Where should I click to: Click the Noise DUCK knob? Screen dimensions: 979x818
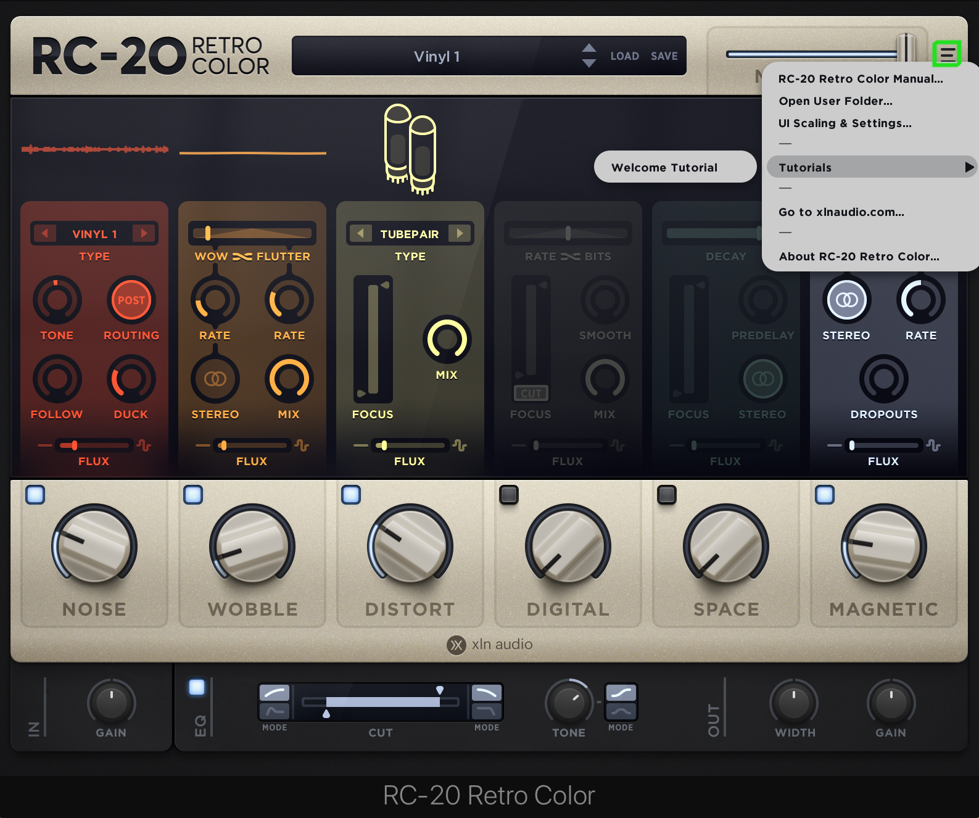pyautogui.click(x=131, y=379)
